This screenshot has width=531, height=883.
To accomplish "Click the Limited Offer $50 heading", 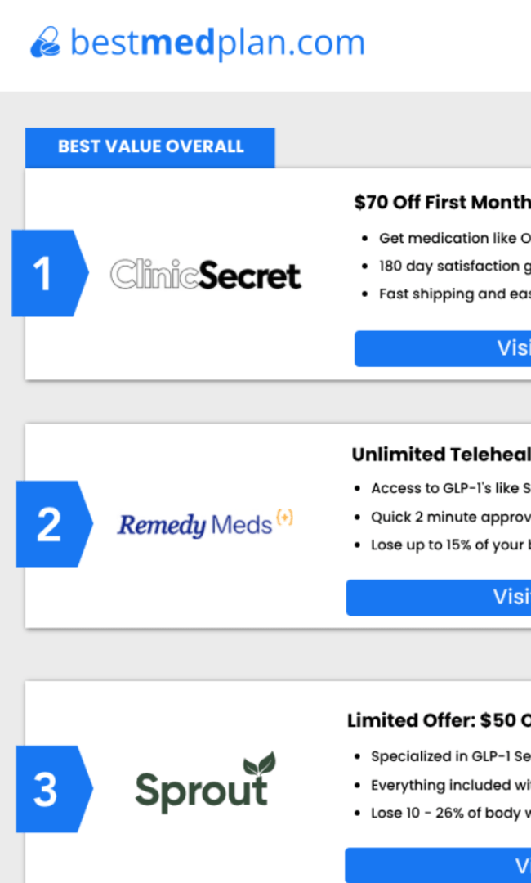I will [439, 720].
